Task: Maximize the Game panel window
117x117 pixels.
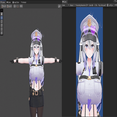Action: 115,1
